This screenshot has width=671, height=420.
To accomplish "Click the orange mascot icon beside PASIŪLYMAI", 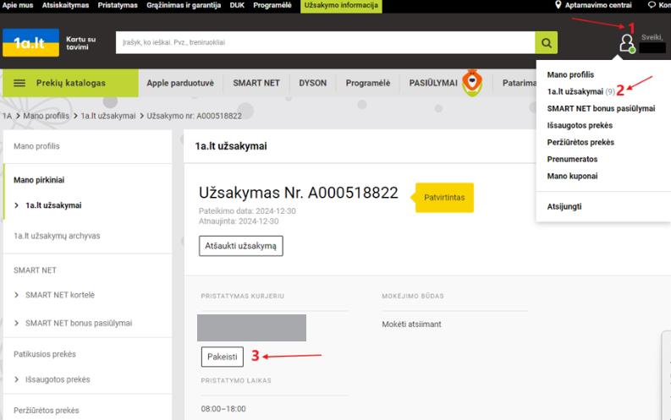I will tap(472, 83).
